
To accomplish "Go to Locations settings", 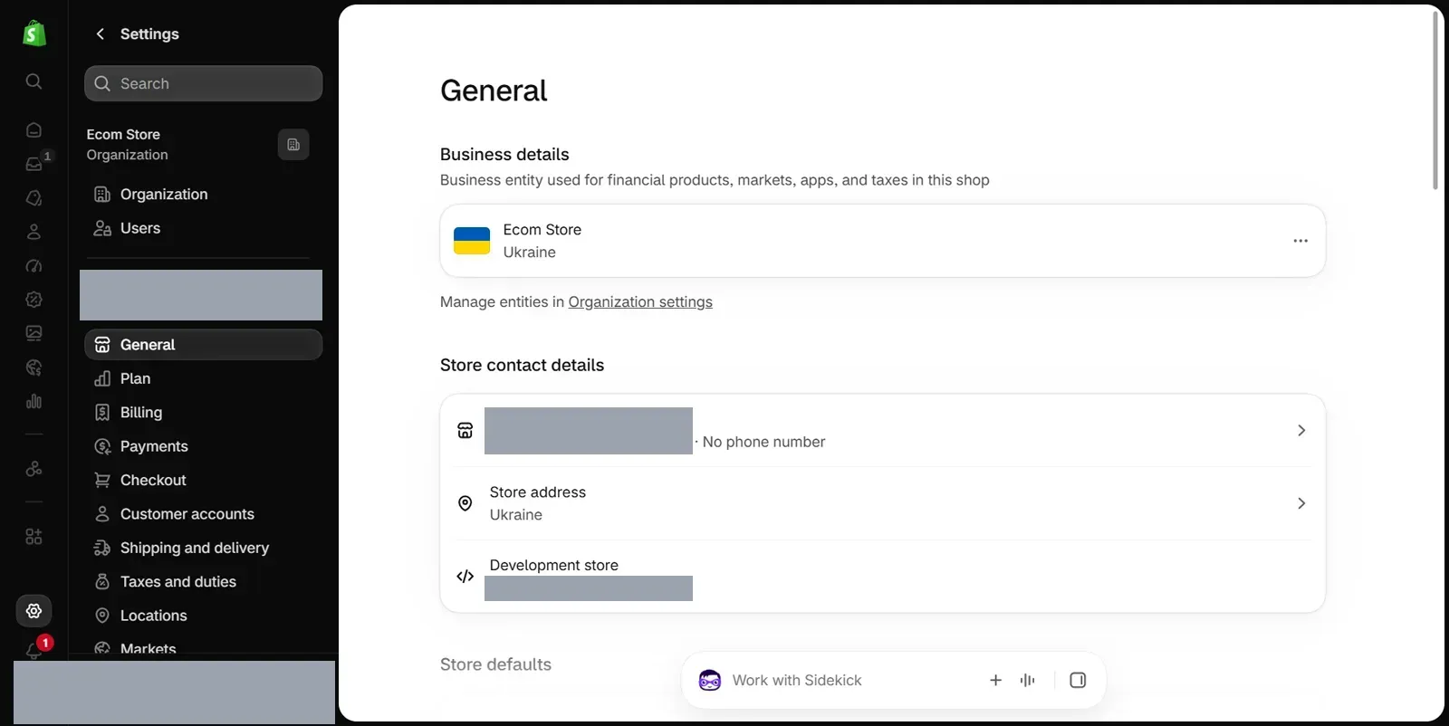I will (x=204, y=616).
